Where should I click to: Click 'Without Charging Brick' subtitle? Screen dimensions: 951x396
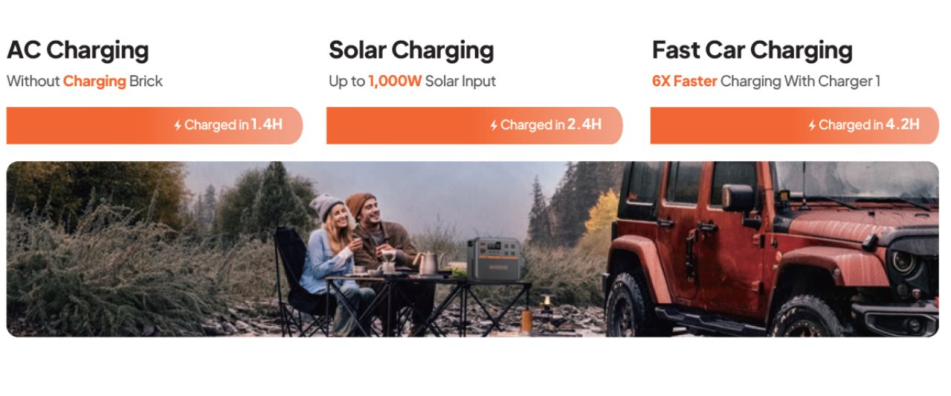[x=85, y=82]
